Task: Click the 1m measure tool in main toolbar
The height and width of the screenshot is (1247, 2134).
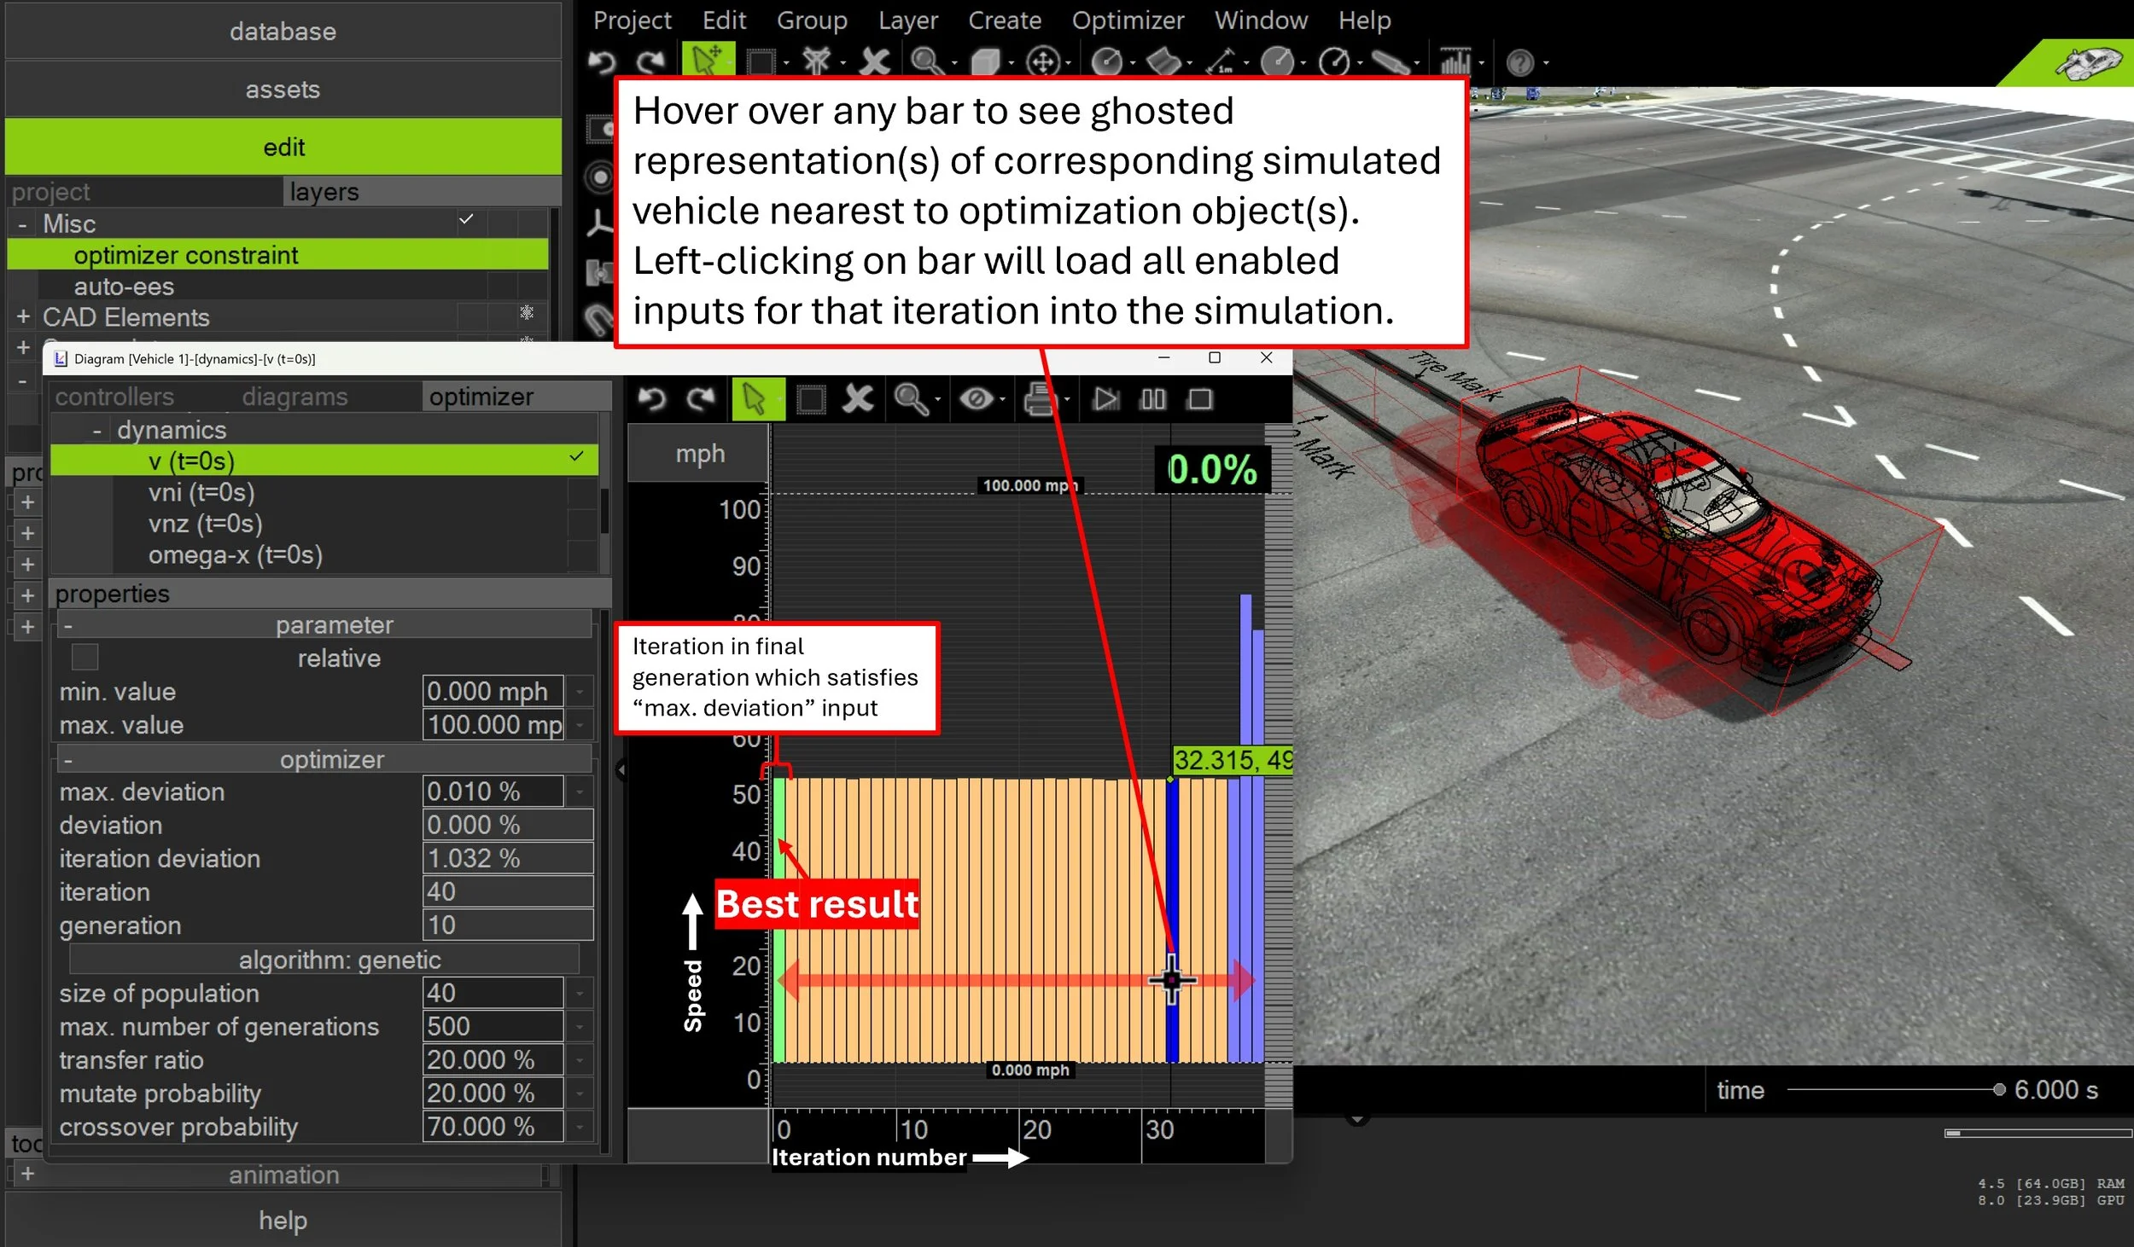Action: tap(1222, 61)
